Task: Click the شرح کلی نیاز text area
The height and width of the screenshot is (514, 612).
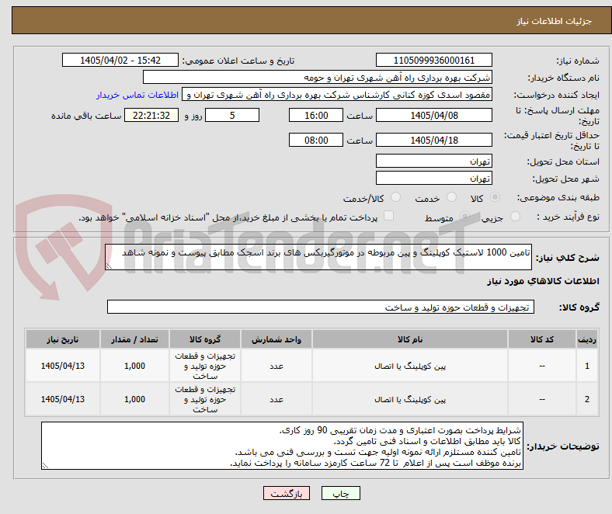Action: coord(318,257)
